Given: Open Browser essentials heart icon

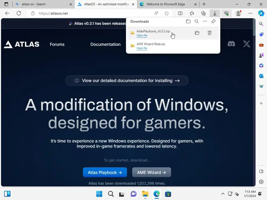Looking at the screenshot, I should click(x=226, y=13).
